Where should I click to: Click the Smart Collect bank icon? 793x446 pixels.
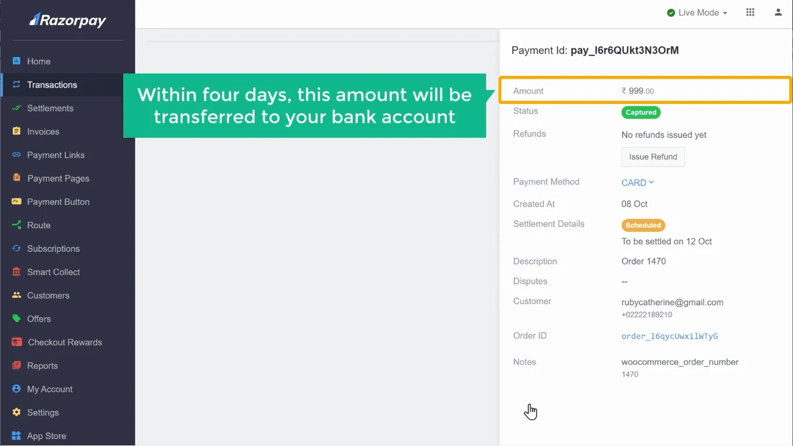pyautogui.click(x=16, y=272)
